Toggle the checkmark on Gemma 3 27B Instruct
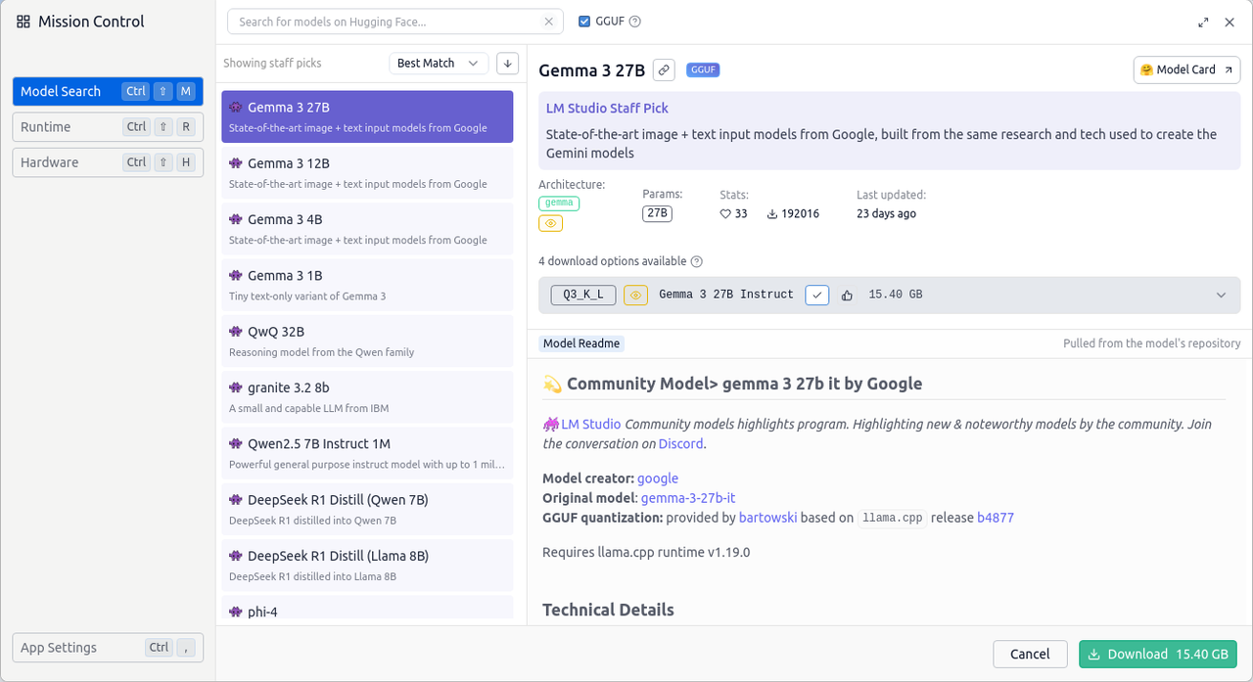1253x682 pixels. tap(817, 295)
